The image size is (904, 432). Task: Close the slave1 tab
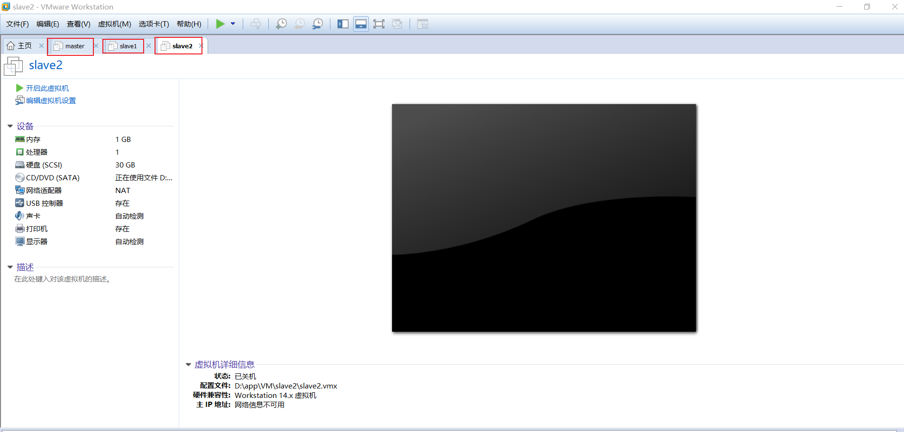click(148, 46)
